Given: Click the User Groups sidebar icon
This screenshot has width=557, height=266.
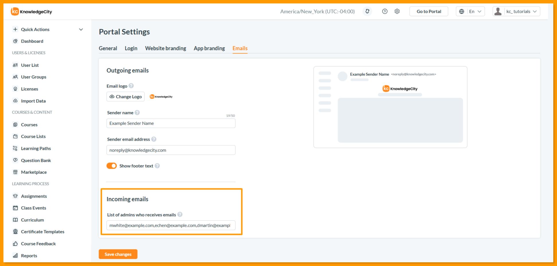Looking at the screenshot, I should coord(15,77).
